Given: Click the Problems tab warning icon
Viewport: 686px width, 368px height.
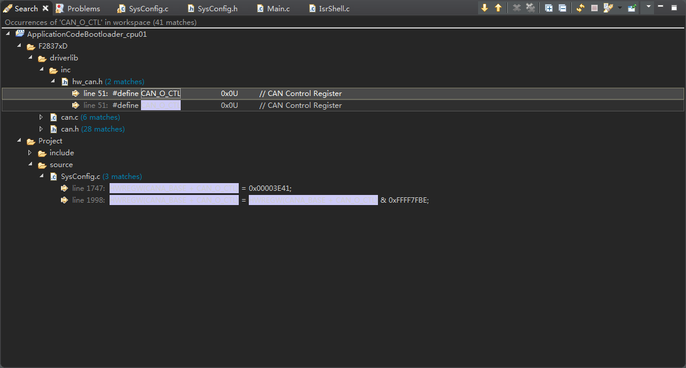Looking at the screenshot, I should [x=59, y=8].
